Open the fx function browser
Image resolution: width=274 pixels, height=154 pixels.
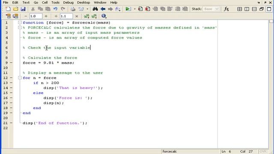pos(226,9)
